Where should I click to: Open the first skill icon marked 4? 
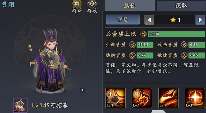116,98
